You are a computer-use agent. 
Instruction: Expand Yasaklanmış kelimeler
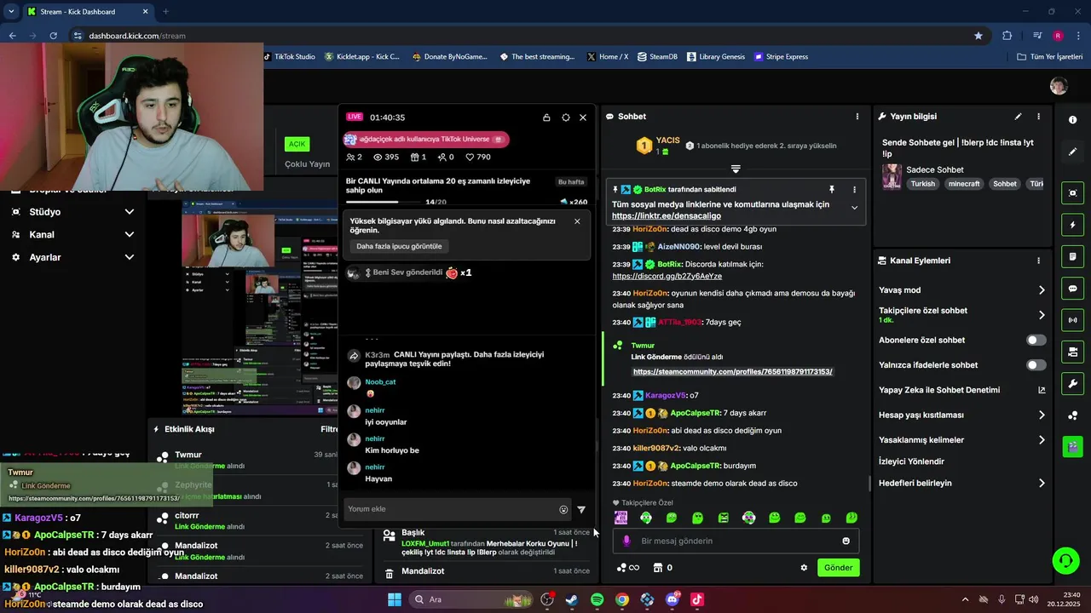[1041, 440]
